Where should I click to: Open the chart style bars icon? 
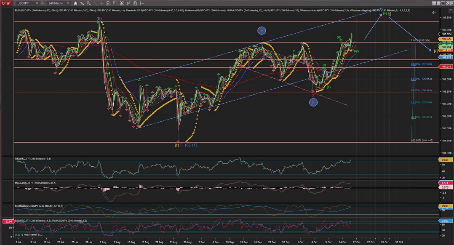click(x=75, y=3)
